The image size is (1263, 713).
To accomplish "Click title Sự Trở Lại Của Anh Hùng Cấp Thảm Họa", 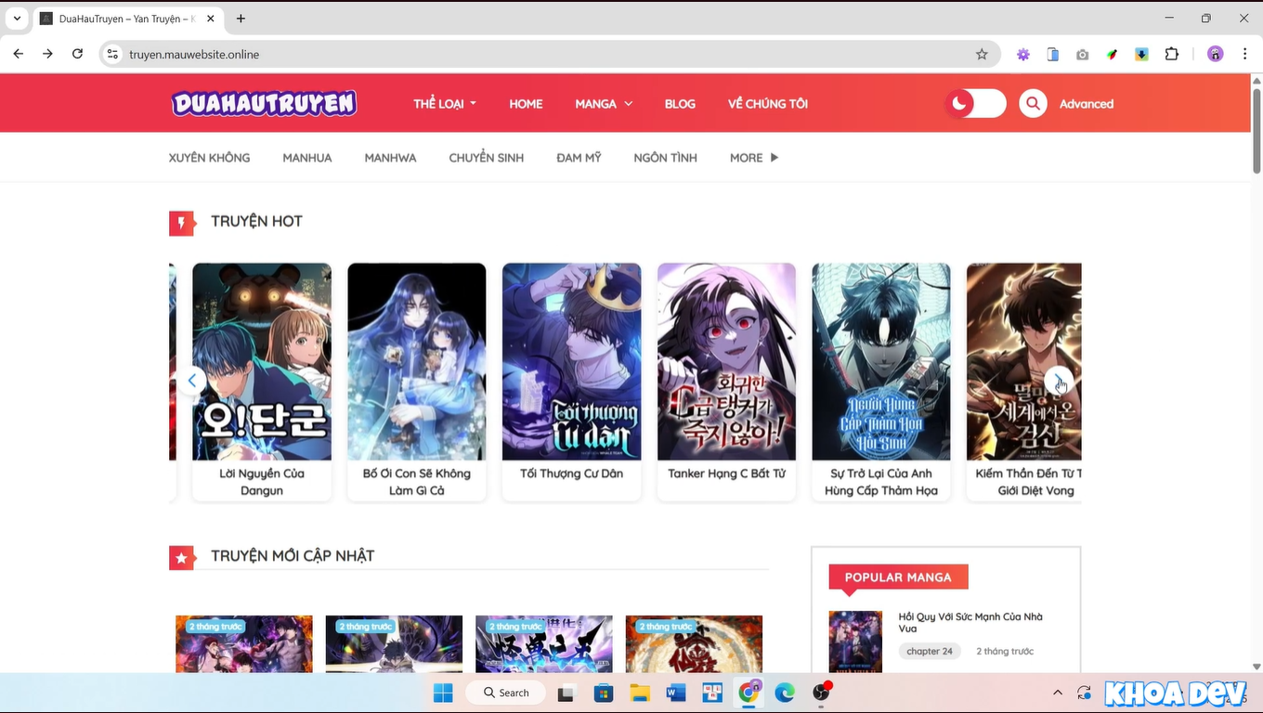I will tap(881, 482).
